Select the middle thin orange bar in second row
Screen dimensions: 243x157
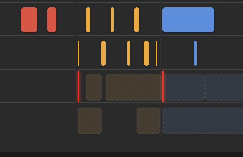(129, 53)
